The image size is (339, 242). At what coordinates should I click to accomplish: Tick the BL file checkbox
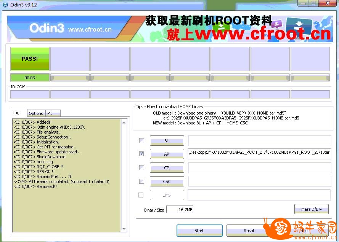tap(141, 141)
